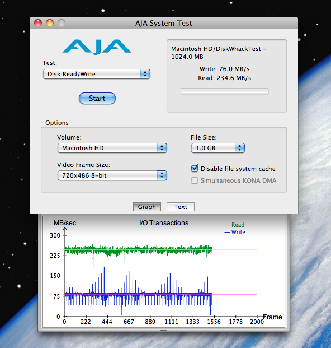This screenshot has width=331, height=348.
Task: Open the Macintosh HD volume dropdown
Action: coord(112,148)
